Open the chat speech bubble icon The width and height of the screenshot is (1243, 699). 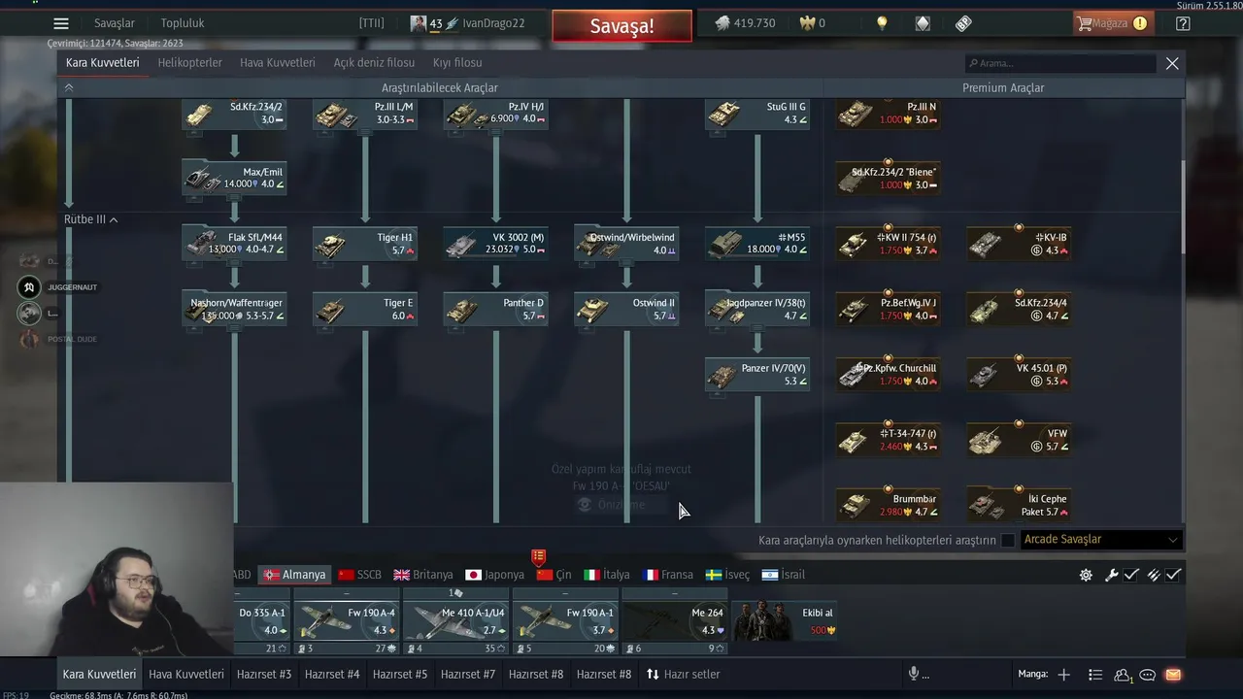1148,675
